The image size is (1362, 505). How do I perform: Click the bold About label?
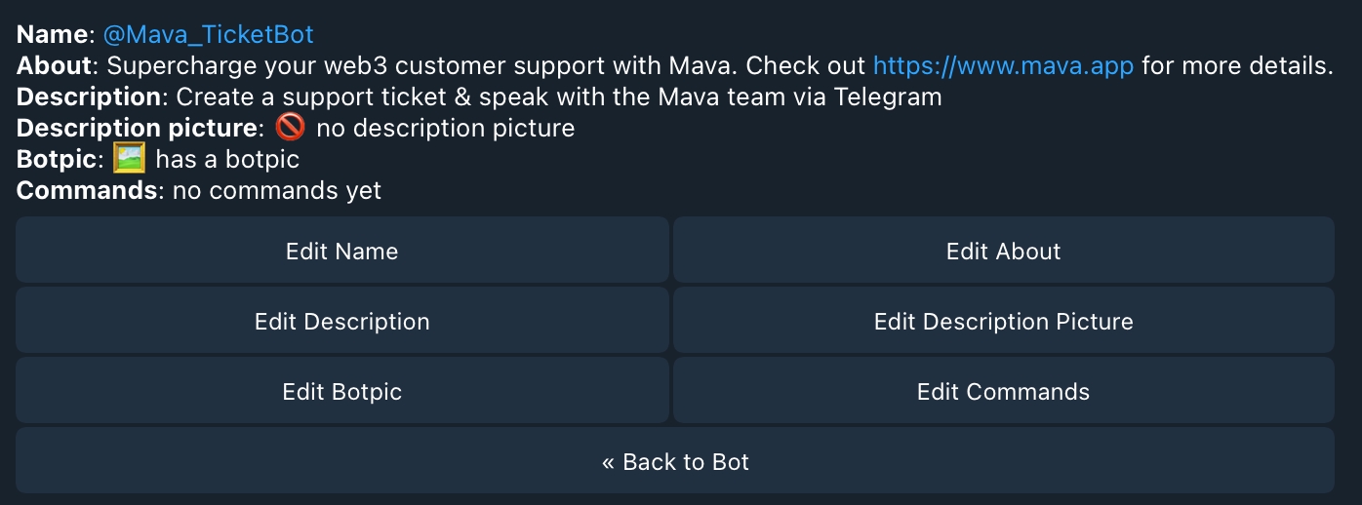55,66
